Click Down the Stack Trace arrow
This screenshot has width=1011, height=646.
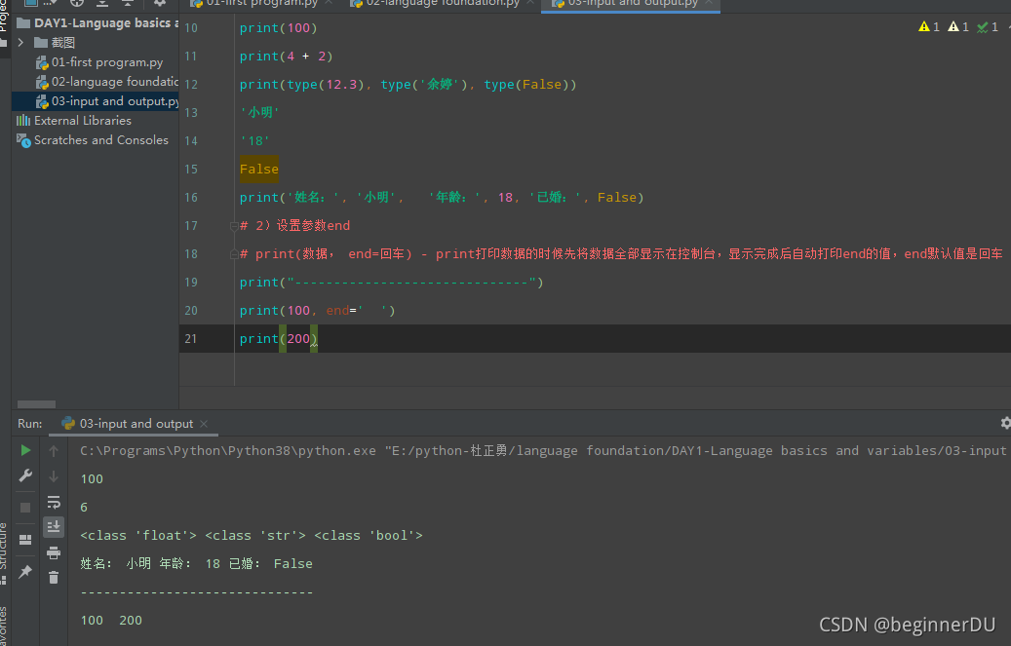[54, 476]
